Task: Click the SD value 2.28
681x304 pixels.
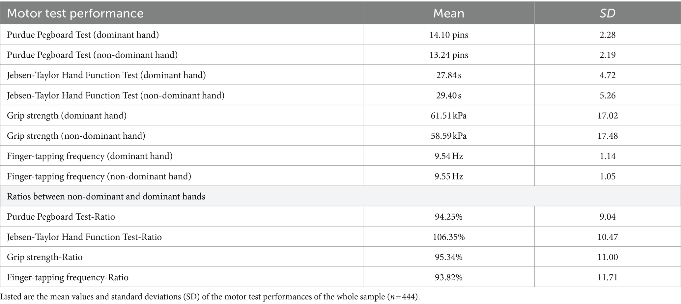Action: point(608,35)
